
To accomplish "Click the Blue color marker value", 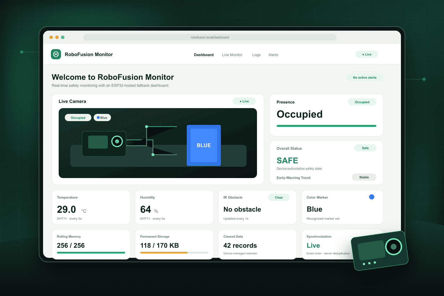I will click(314, 209).
